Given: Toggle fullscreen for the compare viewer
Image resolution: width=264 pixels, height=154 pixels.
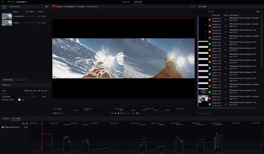Looking at the screenshot, I should 191,6.
